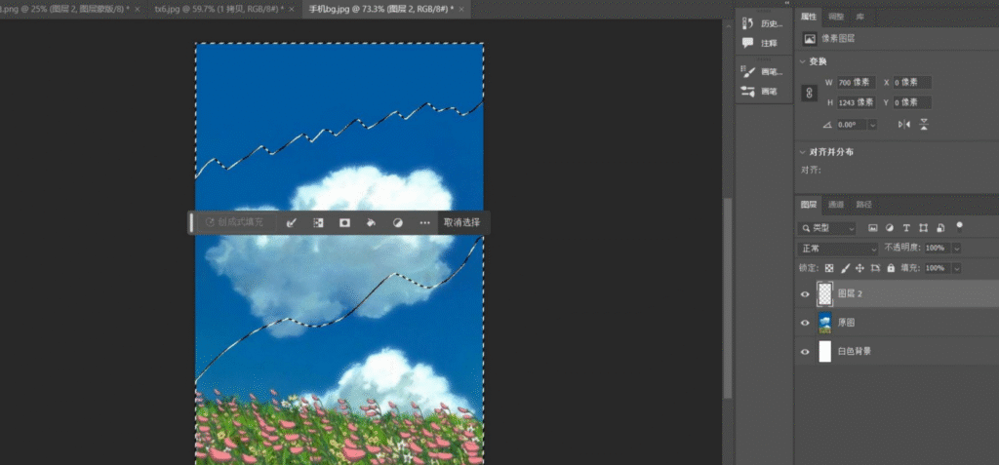Lock all padlock icon
This screenshot has height=465, width=999.
point(891,268)
